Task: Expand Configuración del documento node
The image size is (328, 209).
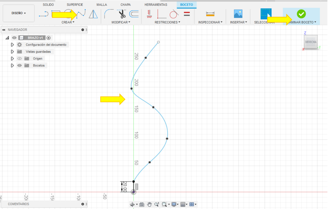Action: [12, 45]
